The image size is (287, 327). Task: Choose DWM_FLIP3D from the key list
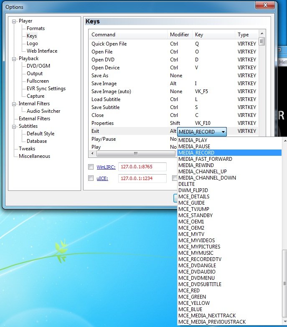pyautogui.click(x=229, y=190)
